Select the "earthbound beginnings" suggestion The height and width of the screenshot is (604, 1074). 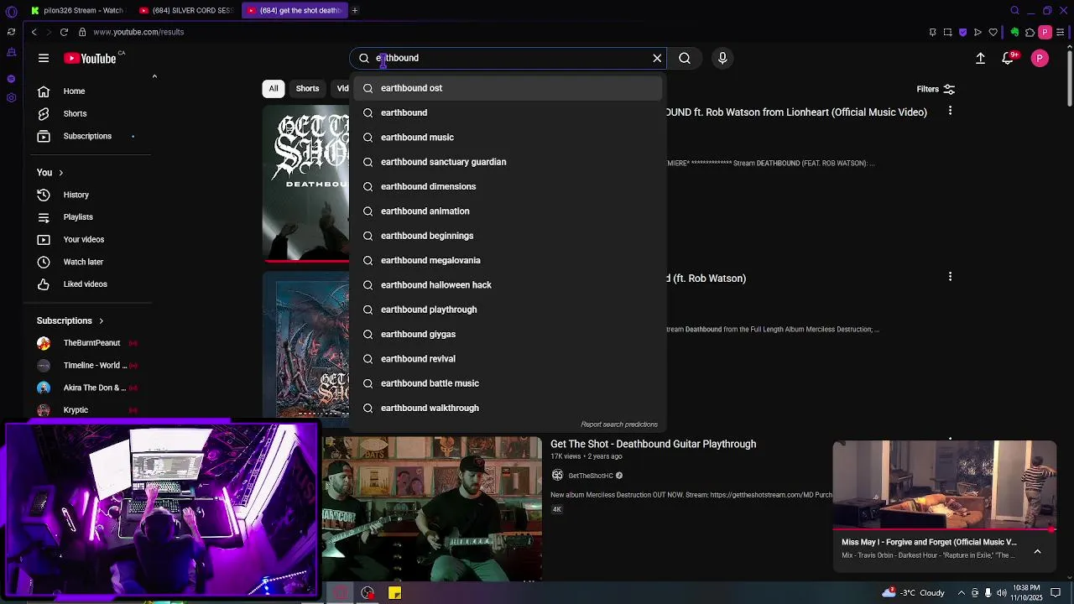[x=508, y=236]
